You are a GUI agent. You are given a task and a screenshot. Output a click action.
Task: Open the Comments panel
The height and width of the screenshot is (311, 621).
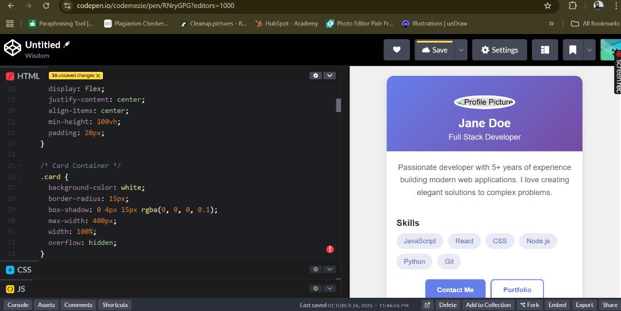[x=78, y=305]
